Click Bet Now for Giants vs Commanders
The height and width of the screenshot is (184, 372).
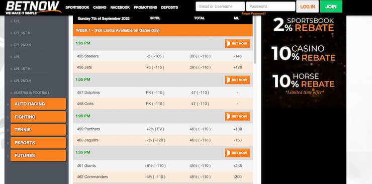pos(237,153)
